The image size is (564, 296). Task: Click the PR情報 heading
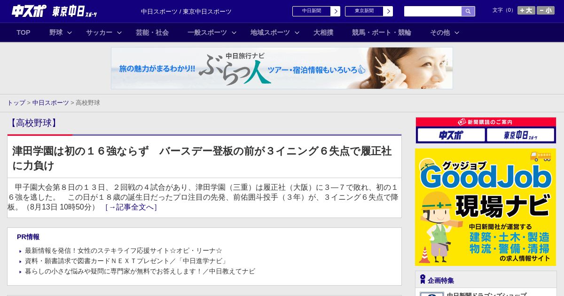pos(28,237)
